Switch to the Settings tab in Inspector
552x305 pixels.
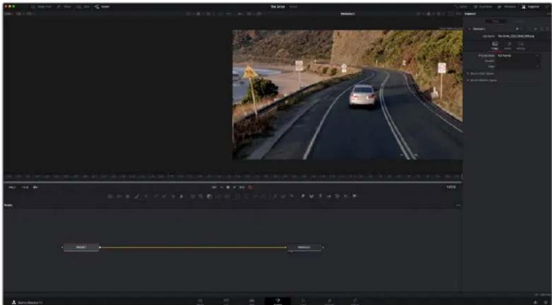[x=521, y=46]
